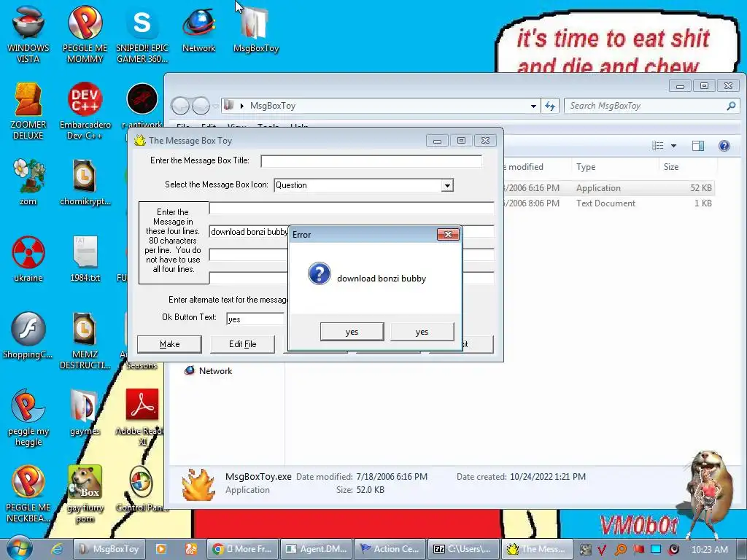Image resolution: width=747 pixels, height=560 pixels.
Task: Open the Box hamster desktop icon
Action: (x=85, y=494)
